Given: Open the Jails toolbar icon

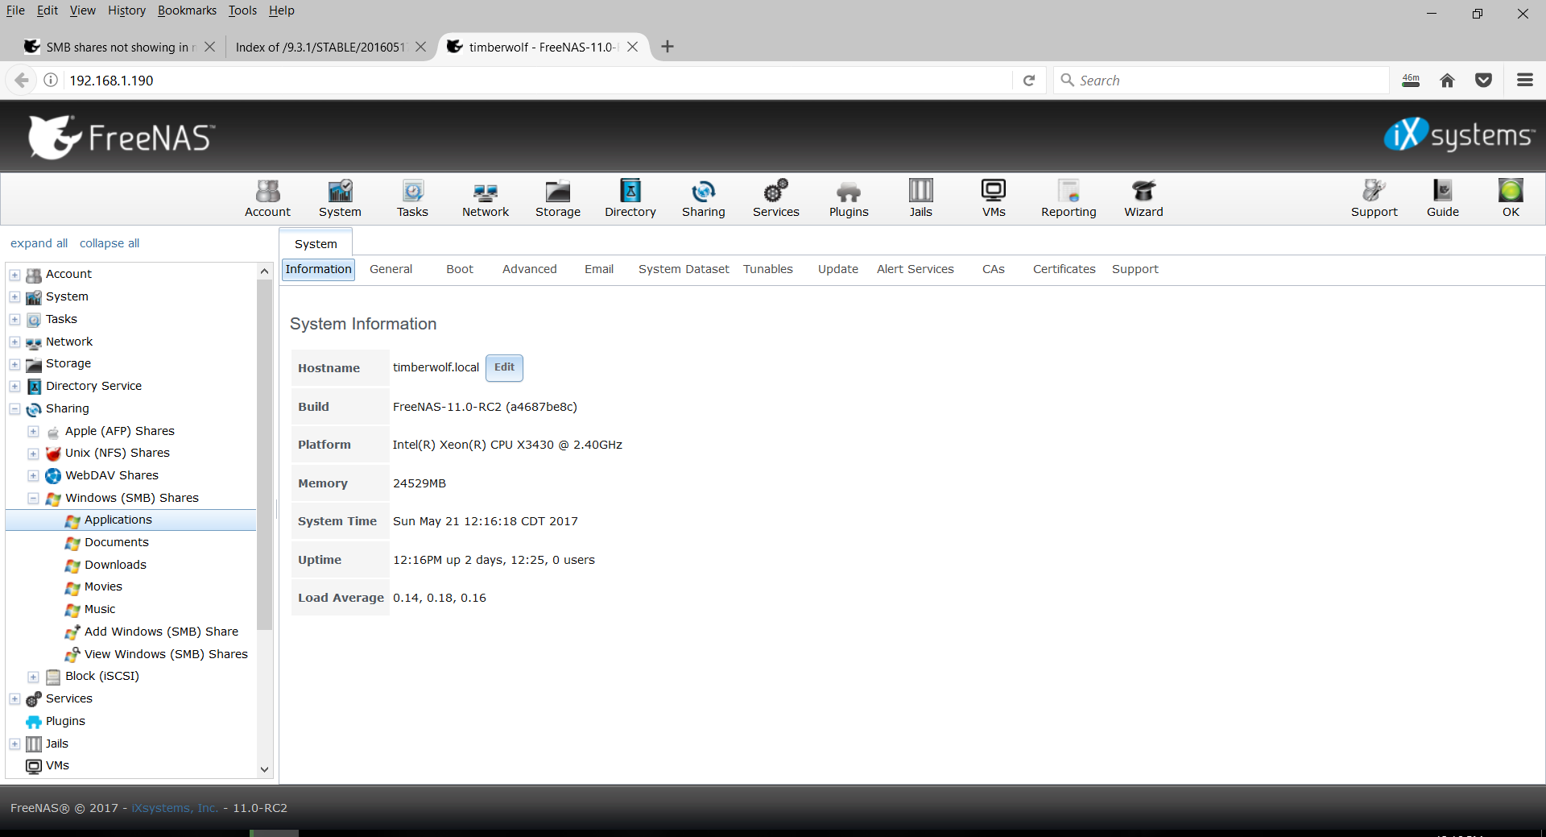Looking at the screenshot, I should tap(921, 198).
